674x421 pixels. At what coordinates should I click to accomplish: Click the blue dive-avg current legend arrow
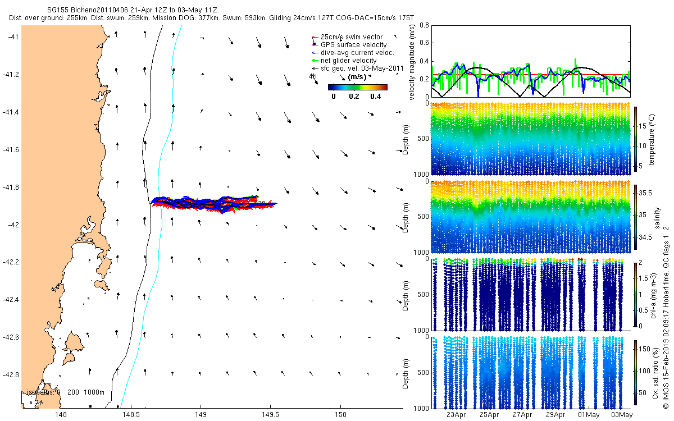click(x=315, y=53)
